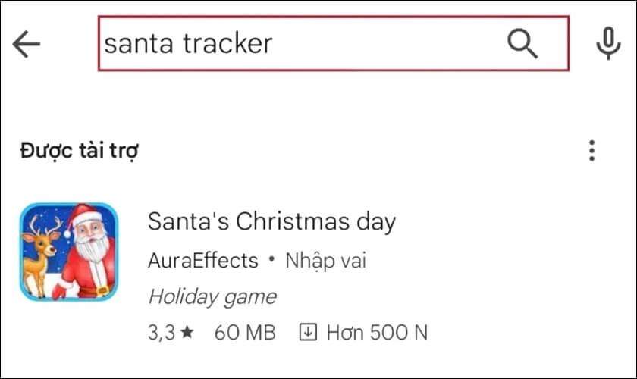The image size is (637, 379).
Task: Click the Hơn 500 N downloads text
Action: pyautogui.click(x=377, y=332)
